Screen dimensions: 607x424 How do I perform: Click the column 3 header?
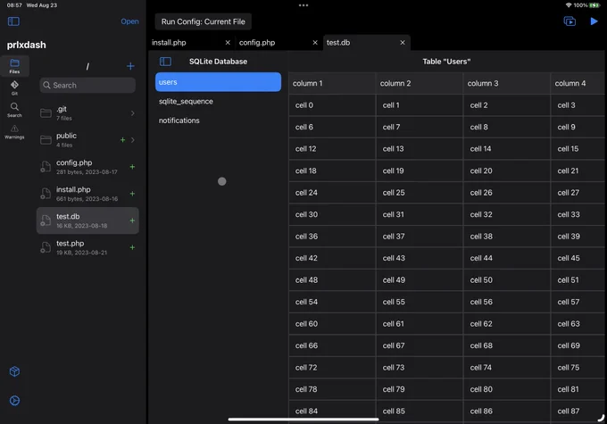(507, 83)
